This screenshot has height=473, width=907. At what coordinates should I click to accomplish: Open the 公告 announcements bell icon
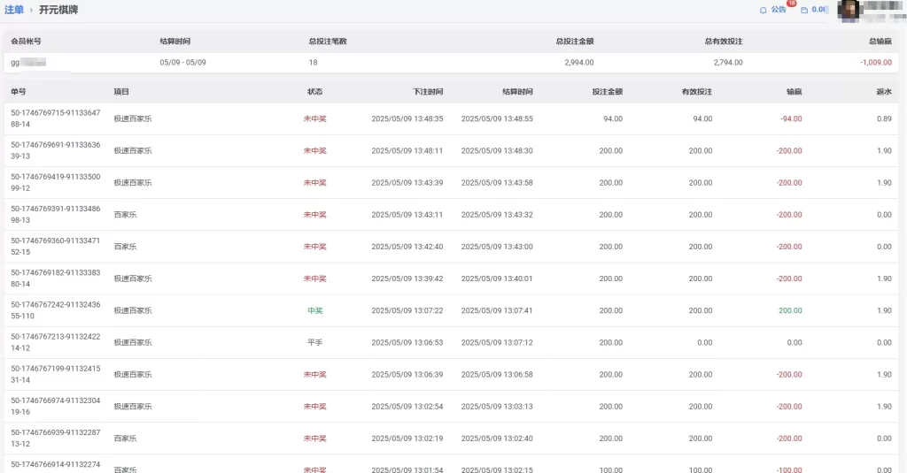[763, 10]
